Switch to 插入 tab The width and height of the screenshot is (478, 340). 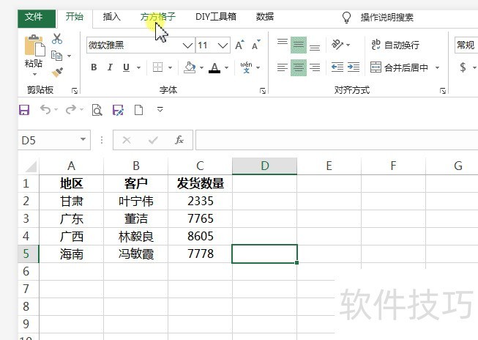click(x=111, y=16)
